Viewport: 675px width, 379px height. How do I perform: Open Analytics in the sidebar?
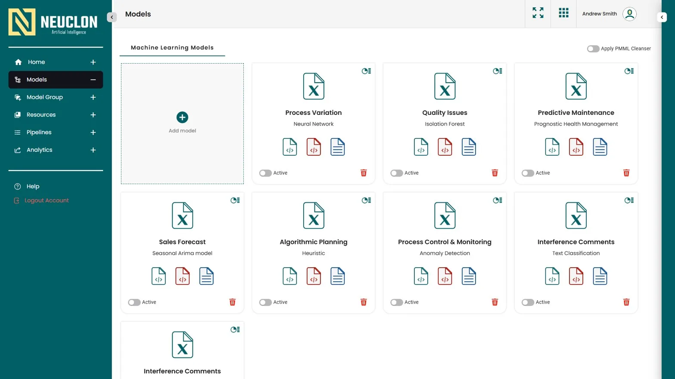click(56, 150)
